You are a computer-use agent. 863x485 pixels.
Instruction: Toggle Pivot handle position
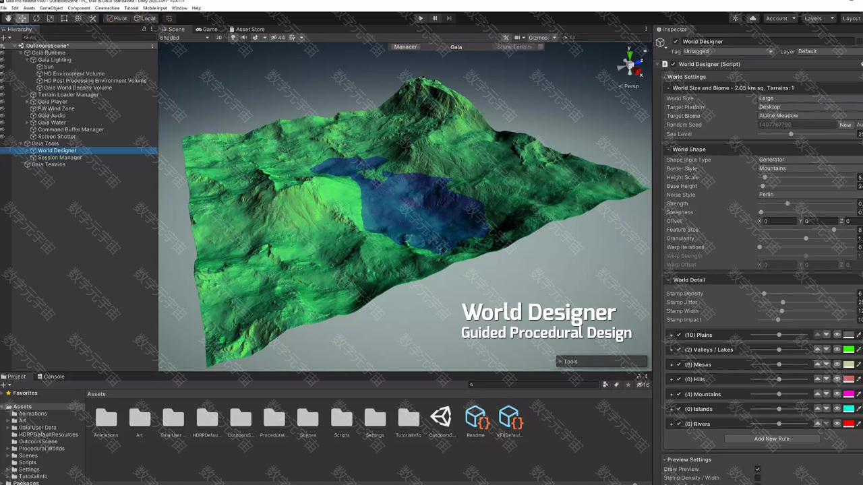coord(117,18)
